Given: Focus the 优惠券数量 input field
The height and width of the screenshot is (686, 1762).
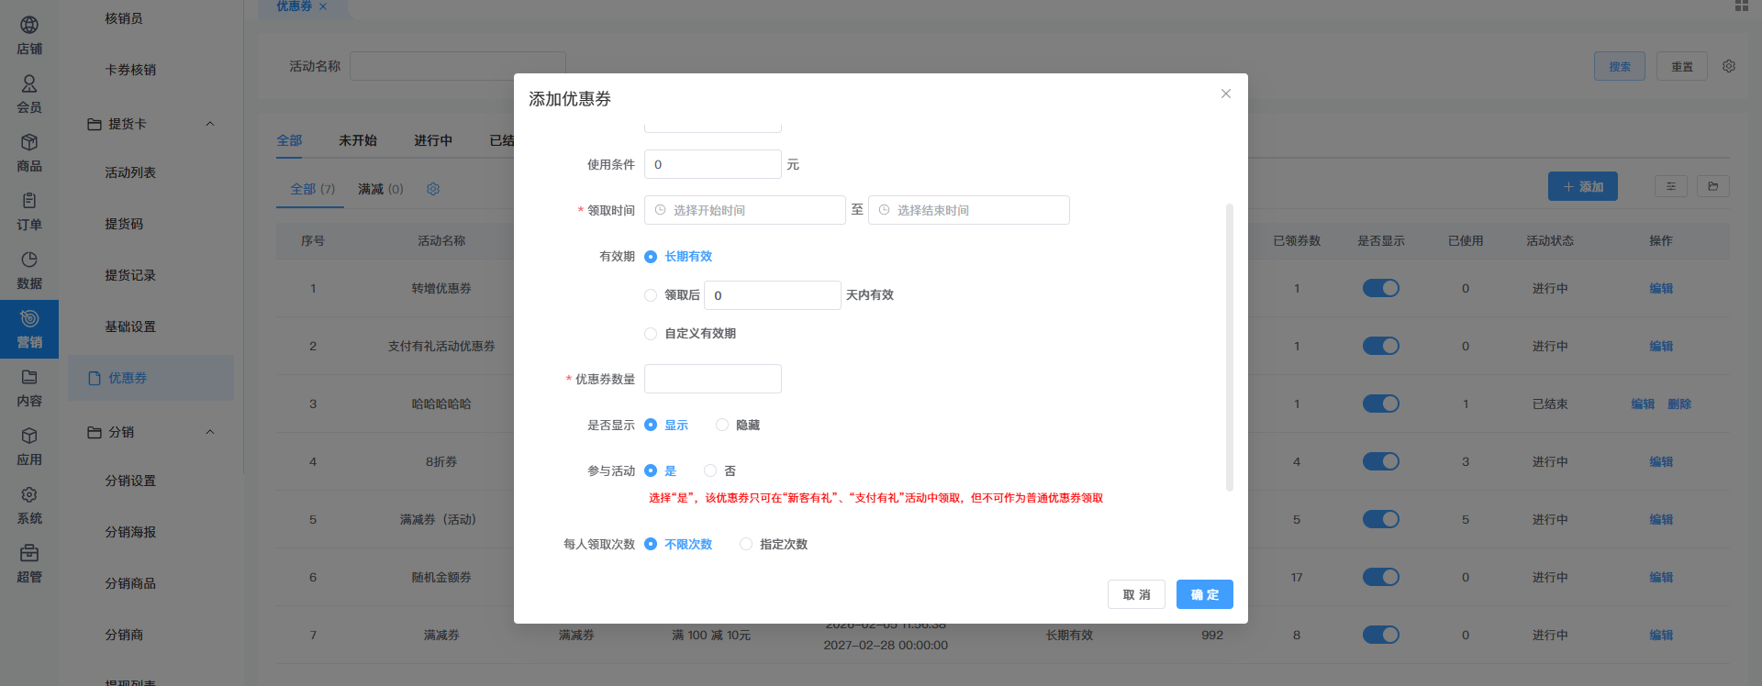Looking at the screenshot, I should click(713, 379).
